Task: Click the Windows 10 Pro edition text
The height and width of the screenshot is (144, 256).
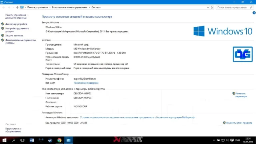Action: coord(53,27)
